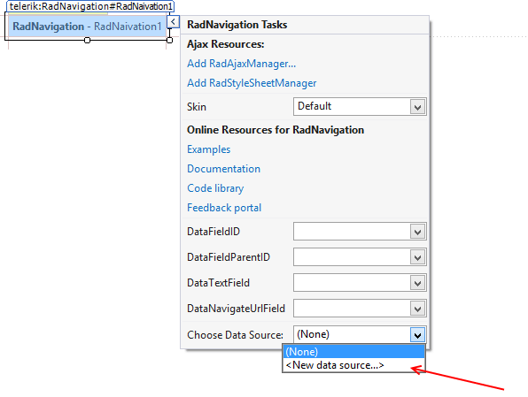Visit the Feedback portal link

(224, 208)
